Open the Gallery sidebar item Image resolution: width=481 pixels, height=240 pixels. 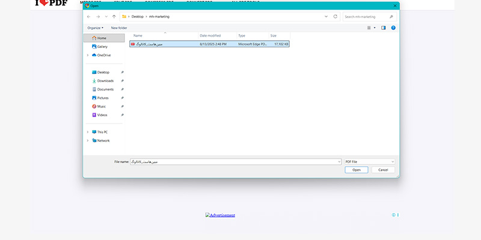102,46
